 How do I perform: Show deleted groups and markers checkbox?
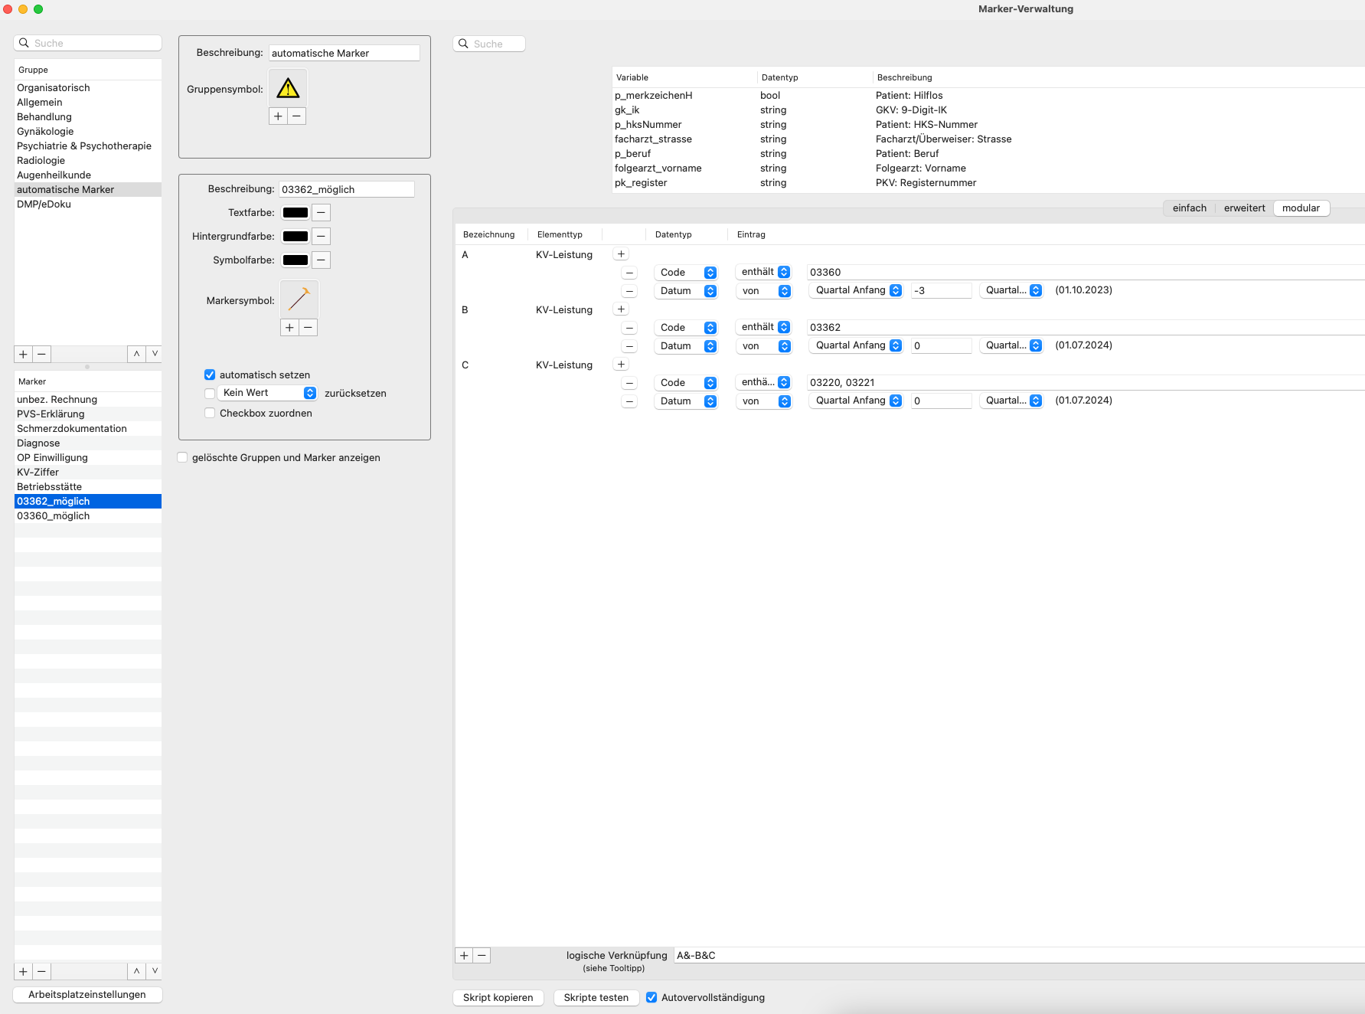[x=182, y=457]
